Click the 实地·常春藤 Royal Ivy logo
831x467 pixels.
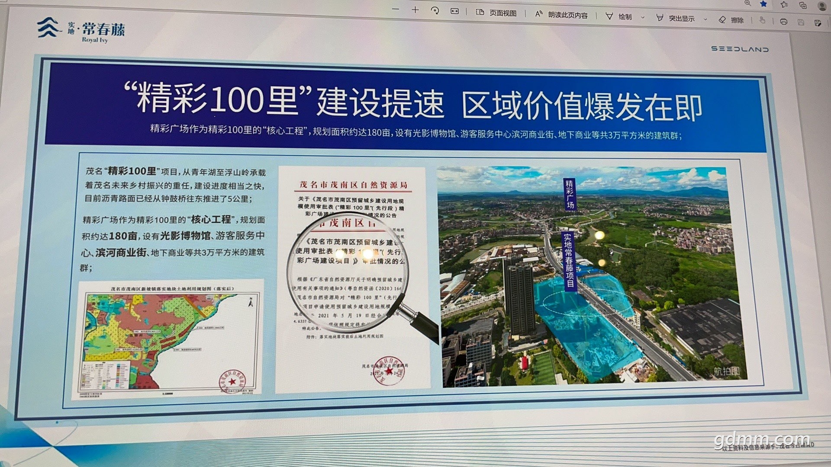point(81,29)
